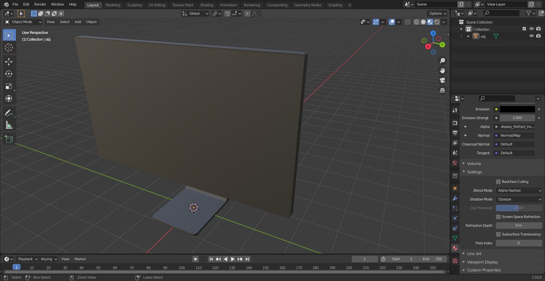545x281 pixels.
Task: Select the Move tool
Action: pyautogui.click(x=9, y=62)
